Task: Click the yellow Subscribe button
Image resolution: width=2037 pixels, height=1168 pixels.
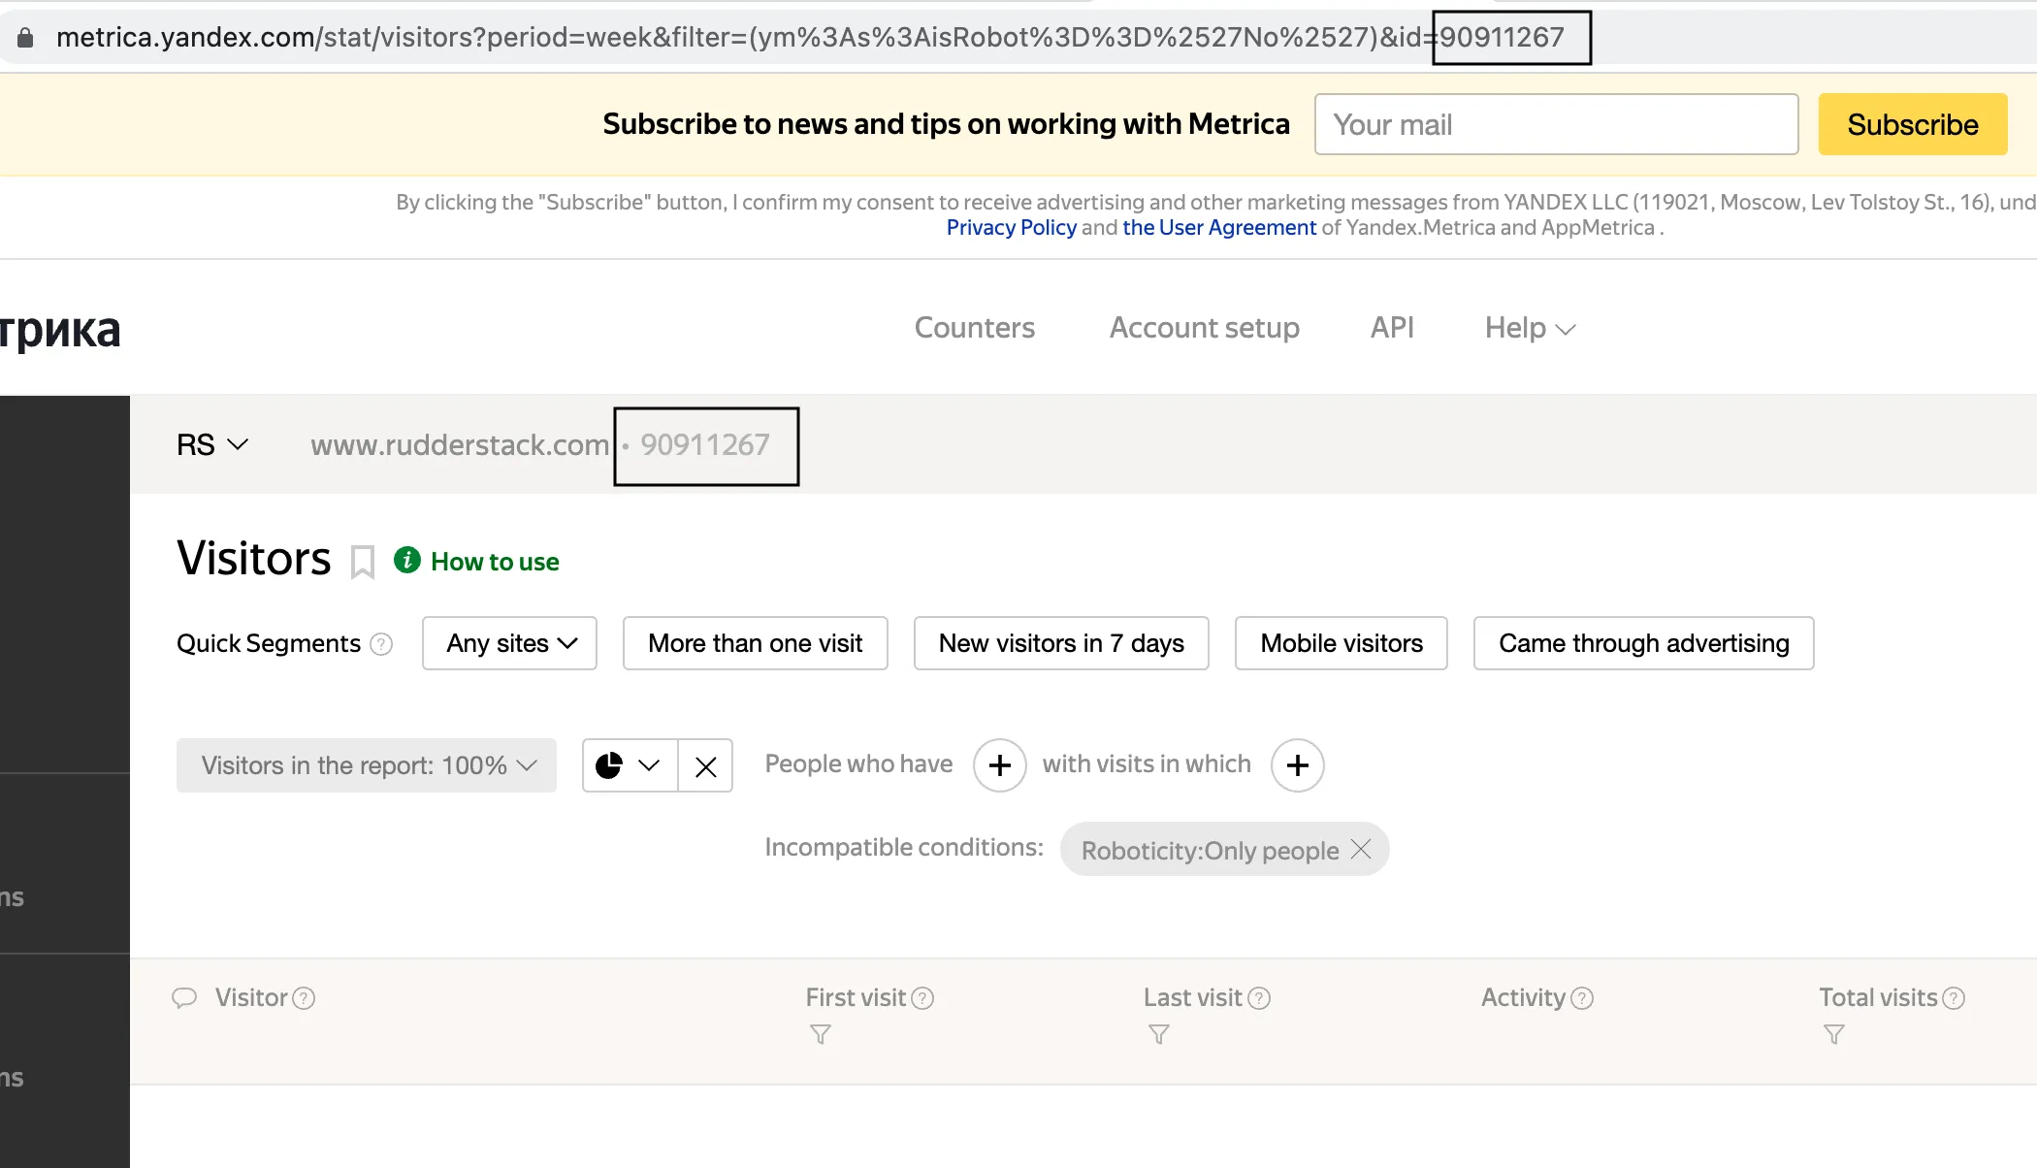Action: [1912, 124]
